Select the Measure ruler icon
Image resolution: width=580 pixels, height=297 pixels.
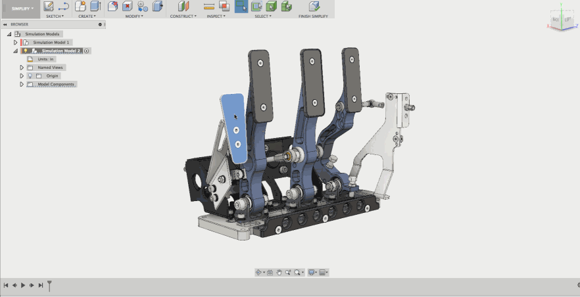coord(209,7)
